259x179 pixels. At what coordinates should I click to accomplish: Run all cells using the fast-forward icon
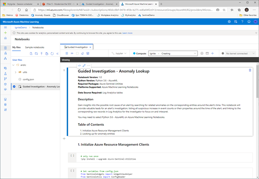pos(72,53)
